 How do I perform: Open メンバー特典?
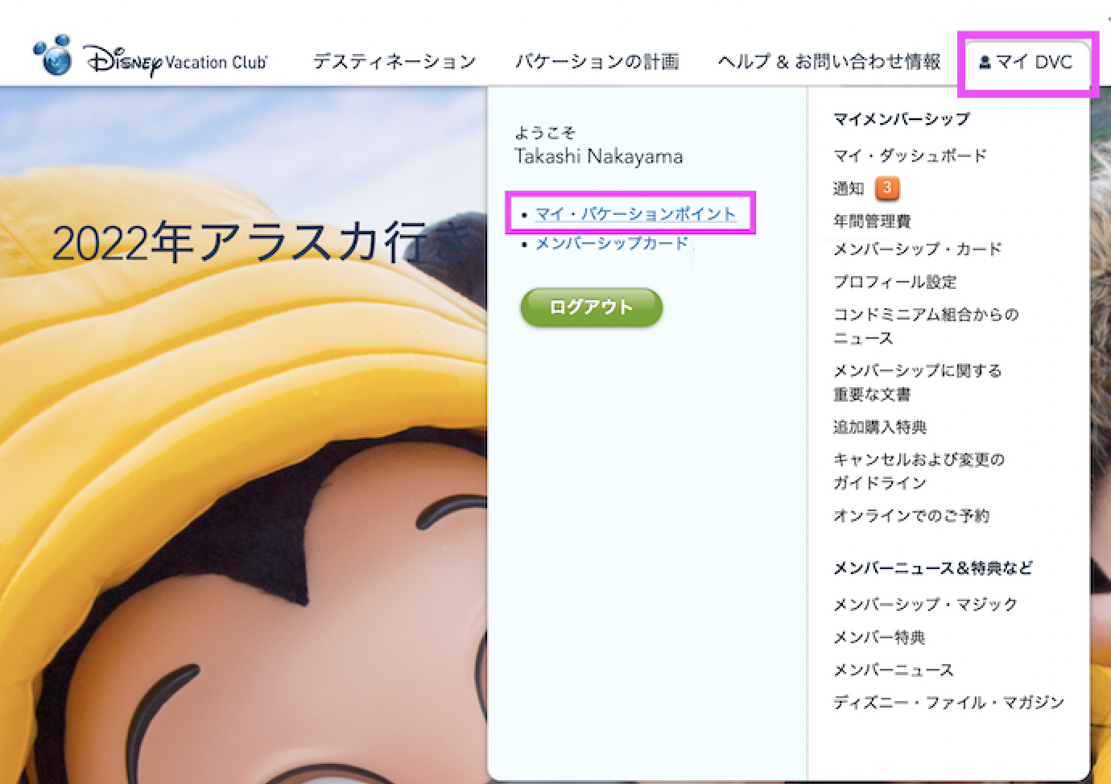coord(879,637)
